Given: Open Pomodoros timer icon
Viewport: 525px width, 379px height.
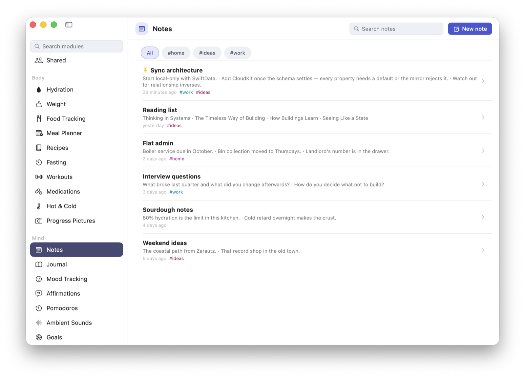Looking at the screenshot, I should tap(39, 308).
